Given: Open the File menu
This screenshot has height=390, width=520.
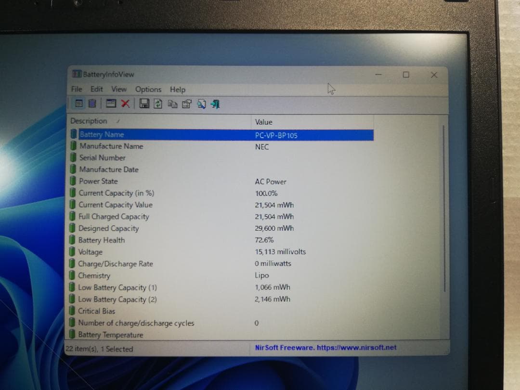Looking at the screenshot, I should [x=76, y=90].
